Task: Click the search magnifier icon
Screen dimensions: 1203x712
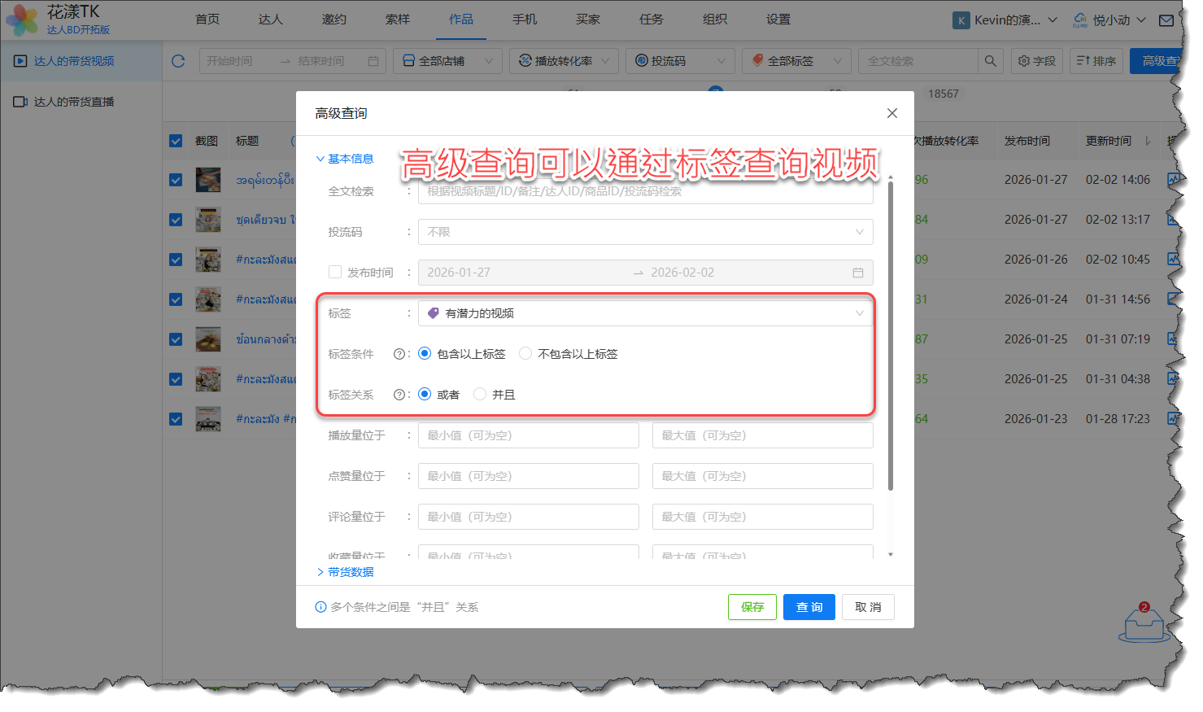Action: click(990, 61)
